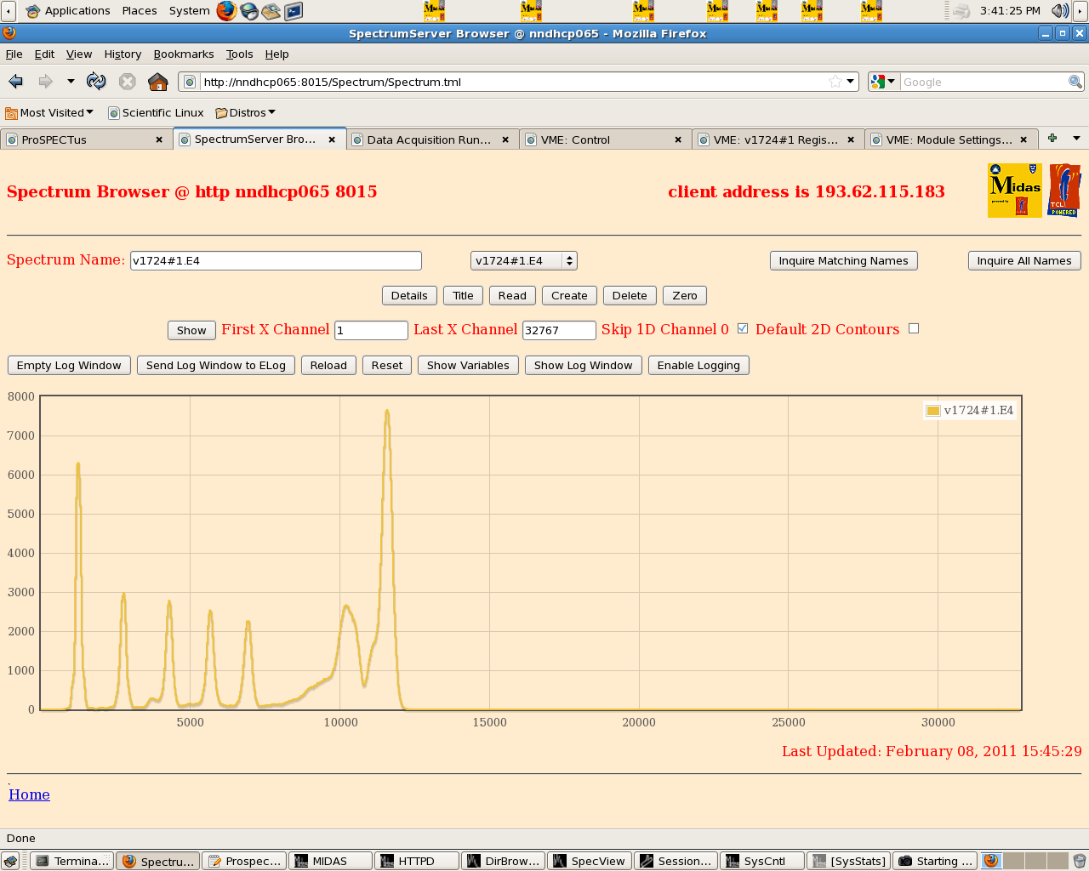Open the trash icon in bottom panel
Viewport: 1089px width, 871px height.
(1079, 861)
